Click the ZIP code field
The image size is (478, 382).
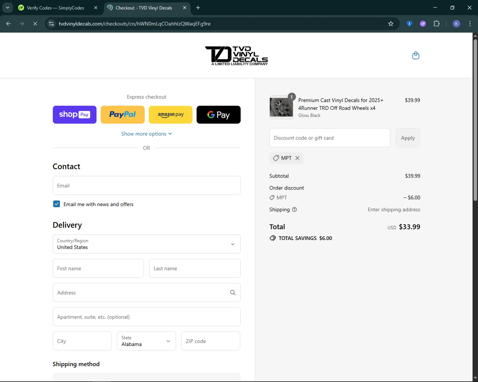[211, 341]
